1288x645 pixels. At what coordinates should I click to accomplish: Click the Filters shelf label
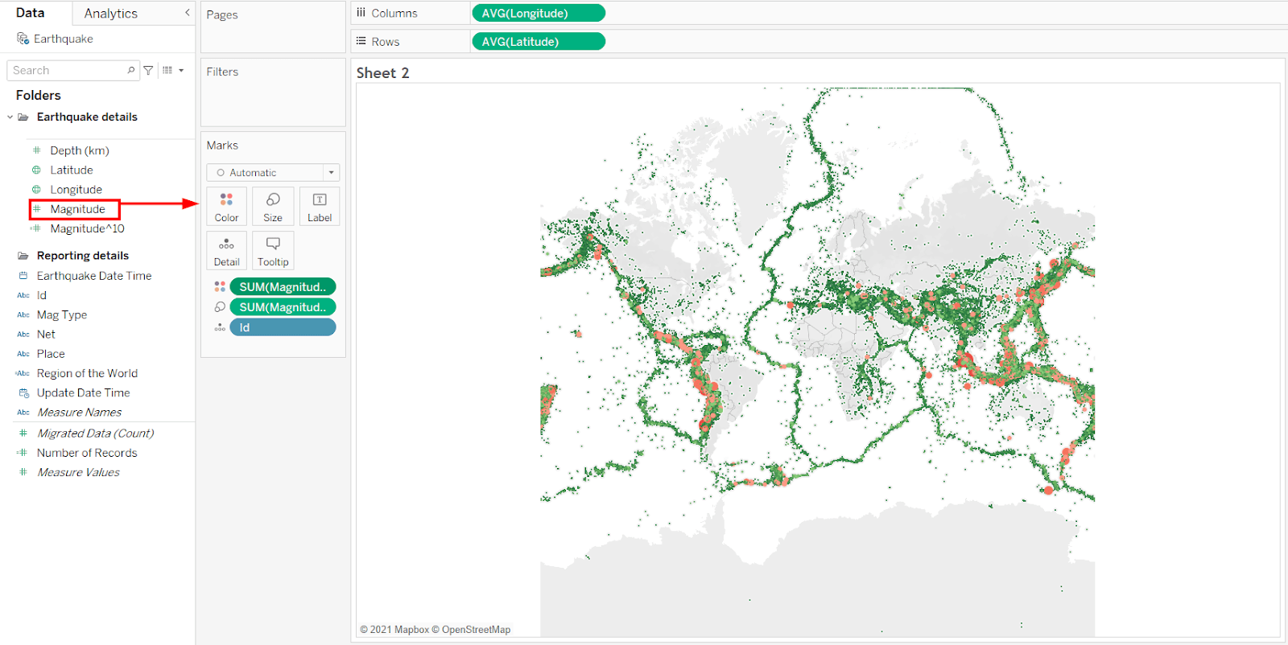pos(222,72)
